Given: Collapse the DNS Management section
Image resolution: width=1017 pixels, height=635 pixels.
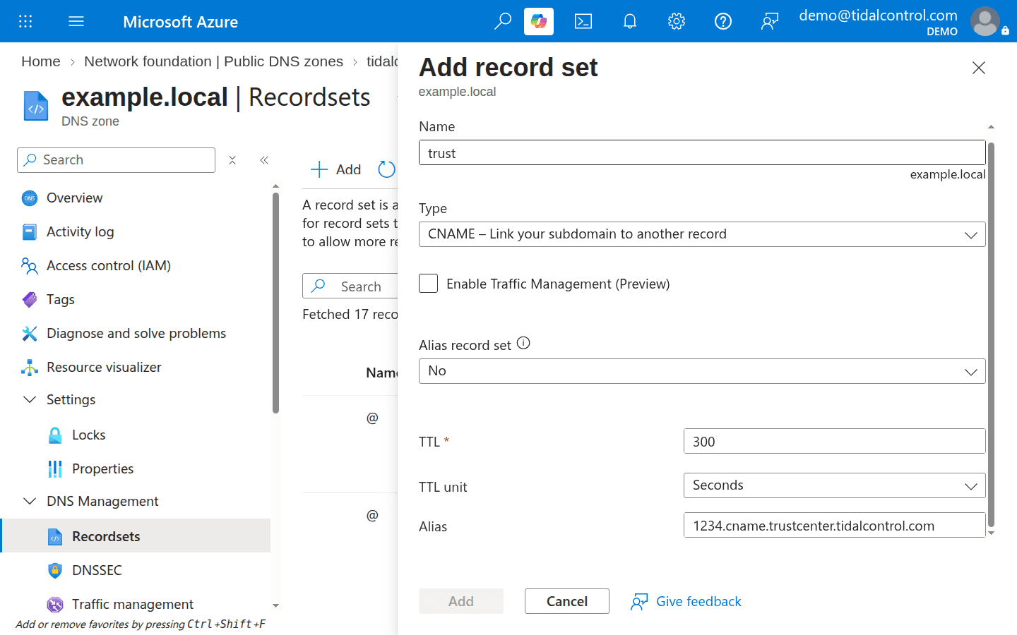Looking at the screenshot, I should (x=30, y=501).
